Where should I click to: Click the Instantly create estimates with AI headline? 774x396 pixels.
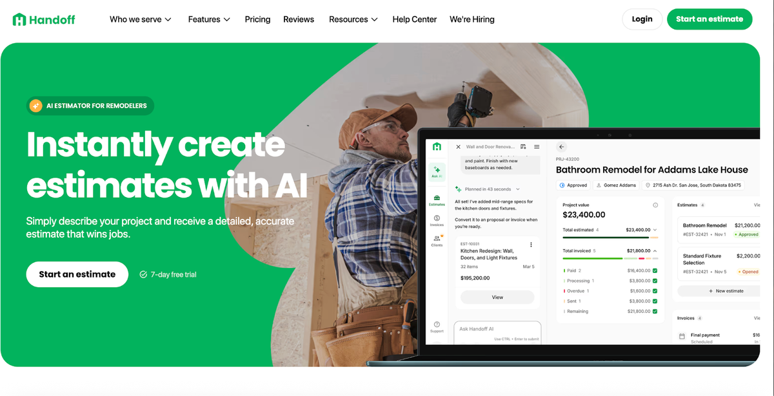click(x=166, y=164)
